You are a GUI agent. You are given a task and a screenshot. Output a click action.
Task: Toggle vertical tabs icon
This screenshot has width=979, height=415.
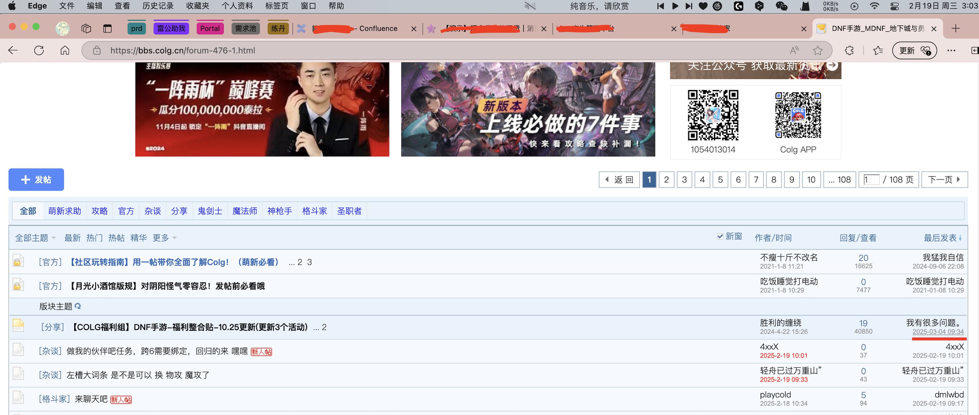pos(107,29)
